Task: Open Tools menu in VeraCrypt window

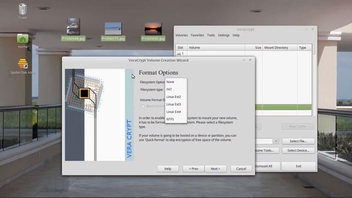Action: click(211, 35)
